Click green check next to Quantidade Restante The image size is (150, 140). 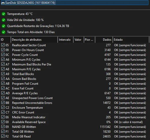4,26
